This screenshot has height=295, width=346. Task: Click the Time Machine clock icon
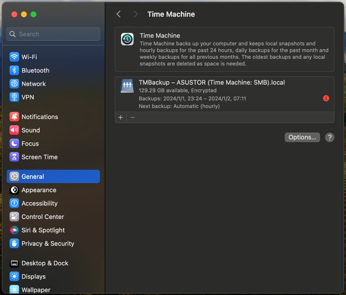pyautogui.click(x=127, y=39)
